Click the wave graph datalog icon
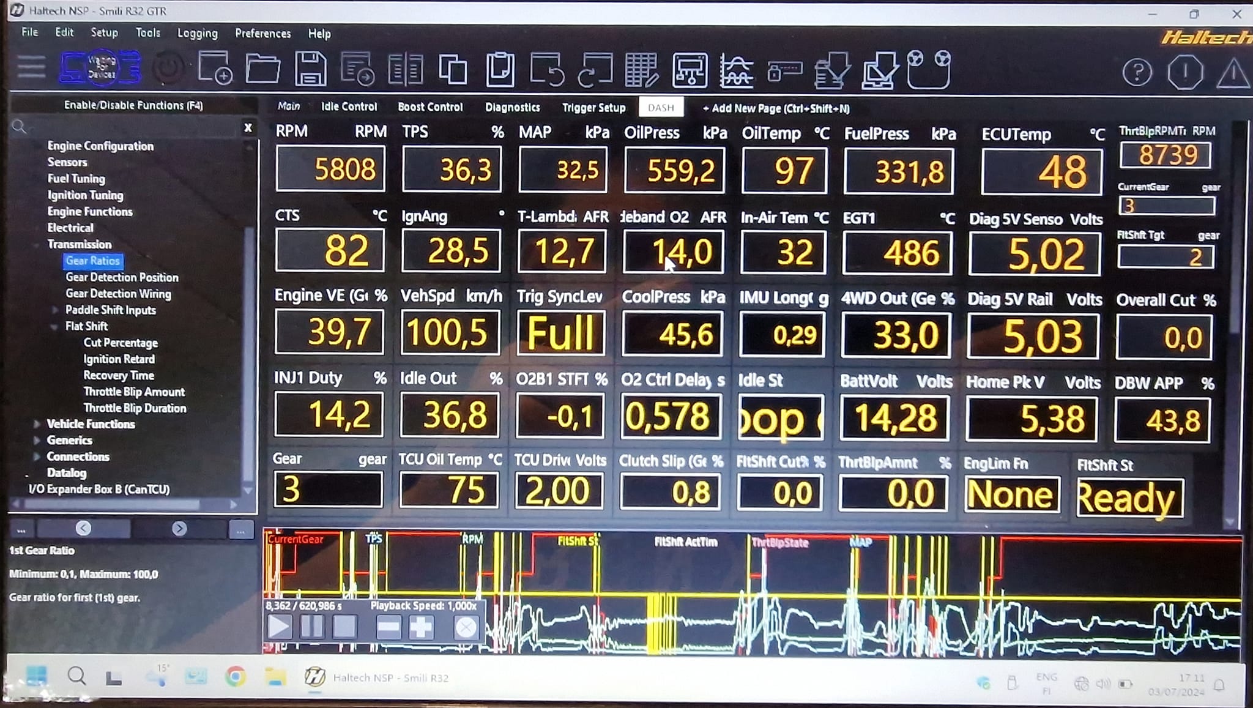This screenshot has width=1253, height=708. pos(737,70)
